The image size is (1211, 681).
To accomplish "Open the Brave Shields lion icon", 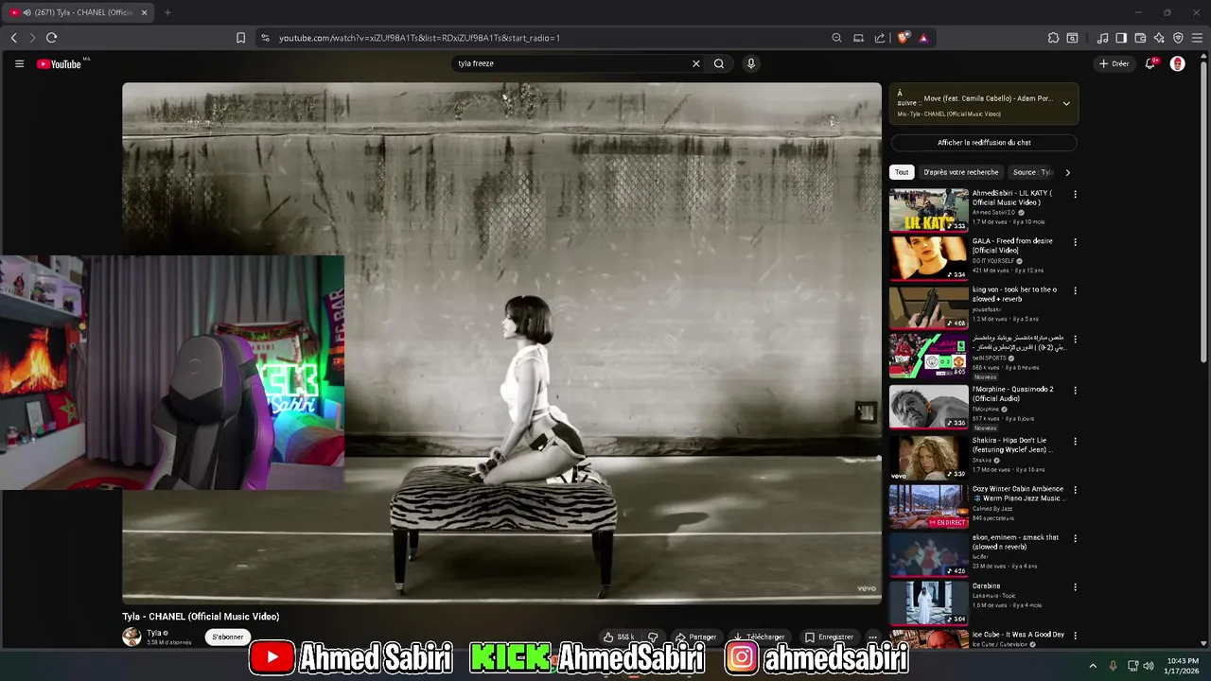I will click(904, 38).
